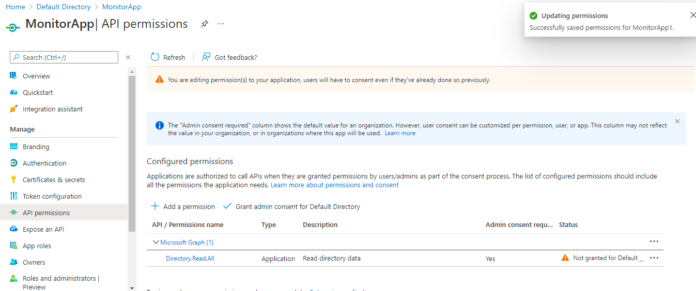The width and height of the screenshot is (696, 291).
Task: Close the Updating permissions notification
Action: [x=693, y=15]
